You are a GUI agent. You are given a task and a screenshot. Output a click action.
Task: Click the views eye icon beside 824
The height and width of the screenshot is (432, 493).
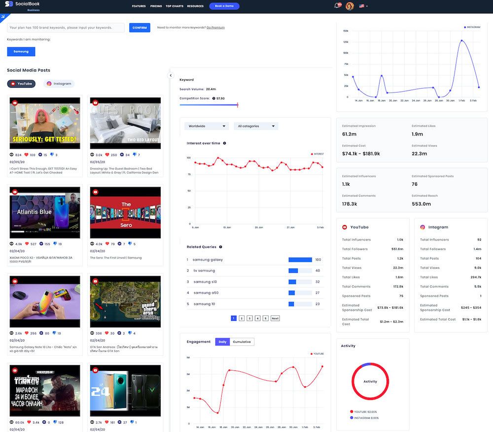click(x=12, y=155)
